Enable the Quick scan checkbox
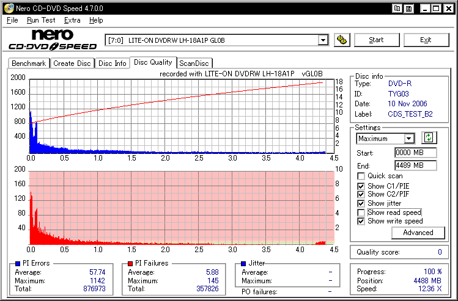The image size is (458, 301). click(x=361, y=176)
